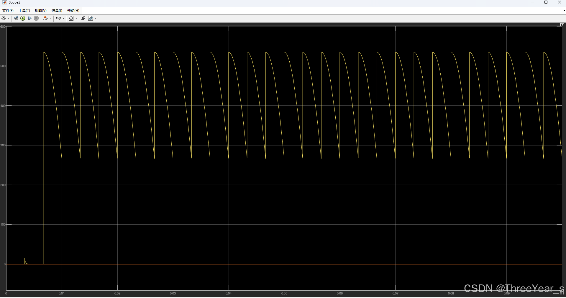Click the highlight Simulink block icon
This screenshot has height=298, width=566.
(x=45, y=18)
